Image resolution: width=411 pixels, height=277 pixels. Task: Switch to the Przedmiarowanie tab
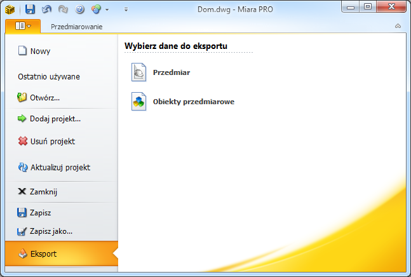tap(76, 27)
